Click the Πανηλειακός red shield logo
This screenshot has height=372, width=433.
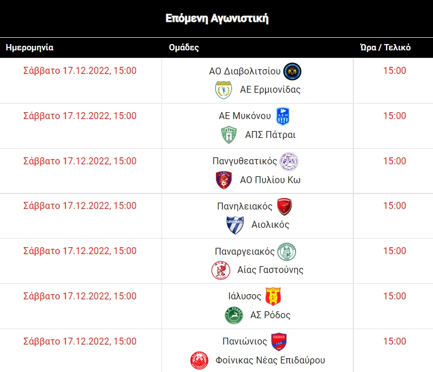click(285, 207)
